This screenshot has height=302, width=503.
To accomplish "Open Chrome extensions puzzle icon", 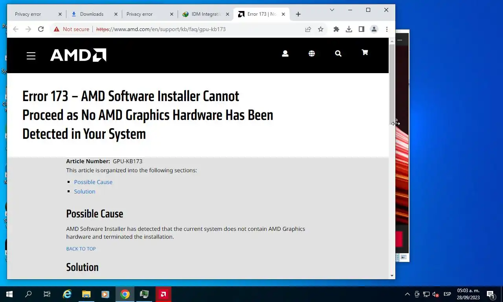I will click(336, 29).
